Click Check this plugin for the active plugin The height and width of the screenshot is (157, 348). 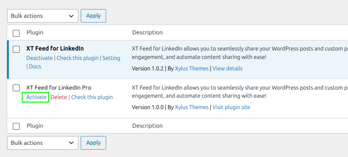(x=77, y=58)
